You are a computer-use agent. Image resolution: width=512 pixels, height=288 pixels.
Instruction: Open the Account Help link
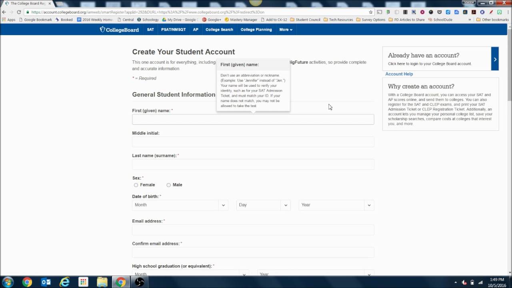pos(399,74)
